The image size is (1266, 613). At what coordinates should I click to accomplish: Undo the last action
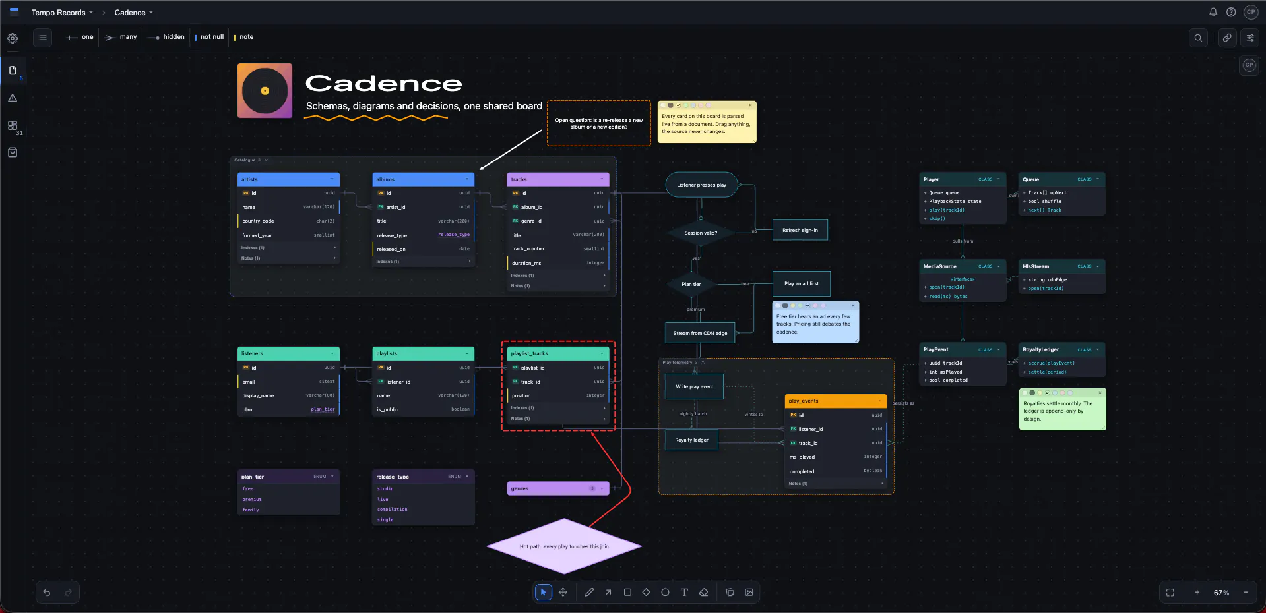(47, 592)
